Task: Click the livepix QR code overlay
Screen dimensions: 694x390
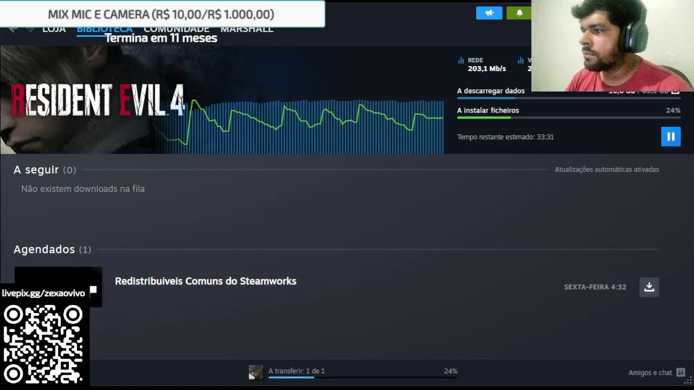Action: point(43,344)
